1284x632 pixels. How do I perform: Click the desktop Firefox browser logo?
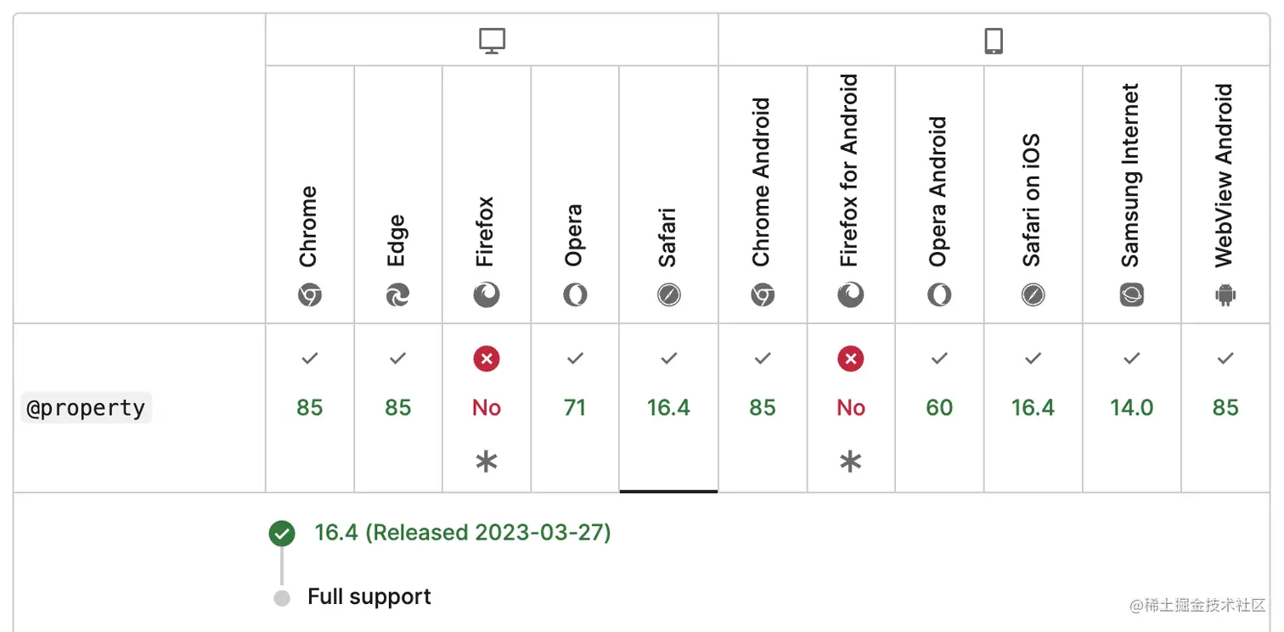pyautogui.click(x=487, y=295)
